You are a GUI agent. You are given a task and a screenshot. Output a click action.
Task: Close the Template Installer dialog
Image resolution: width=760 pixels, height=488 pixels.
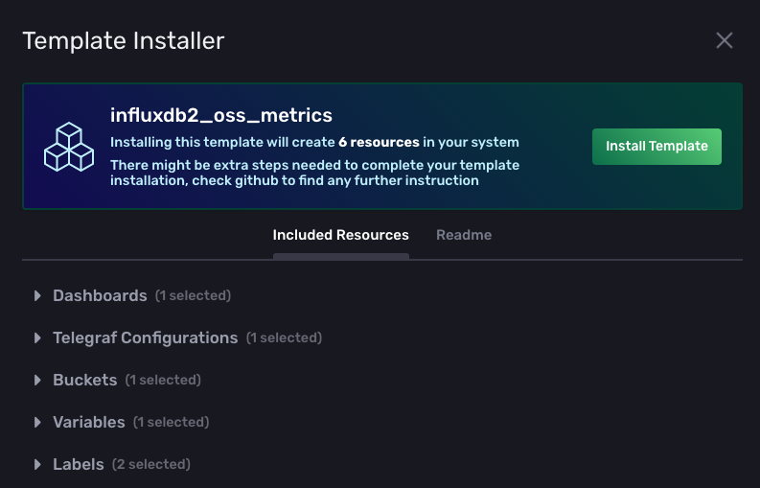pos(725,40)
